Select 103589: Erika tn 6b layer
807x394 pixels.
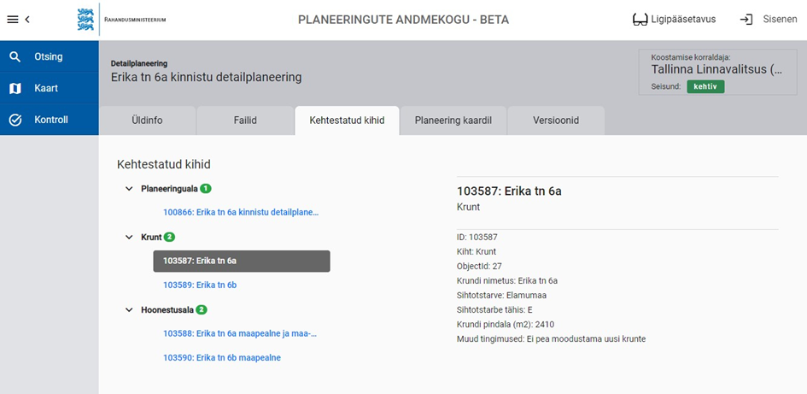(x=200, y=285)
